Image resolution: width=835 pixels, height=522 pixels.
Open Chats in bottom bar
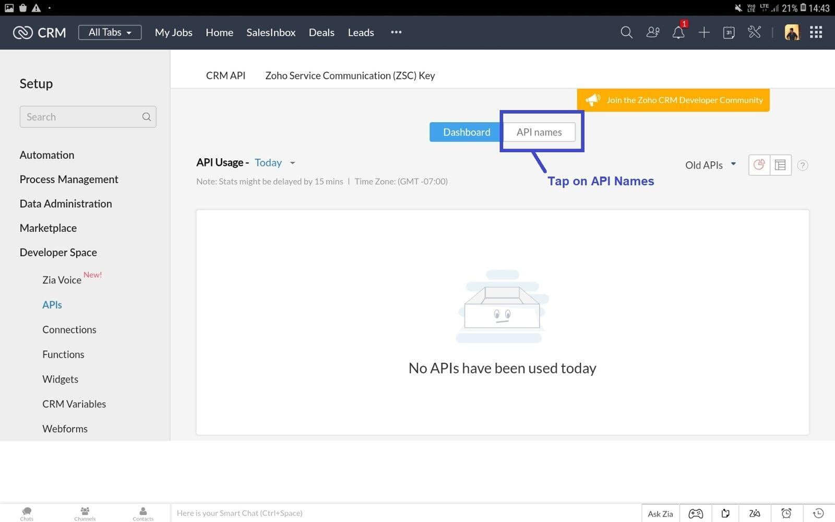tap(27, 514)
